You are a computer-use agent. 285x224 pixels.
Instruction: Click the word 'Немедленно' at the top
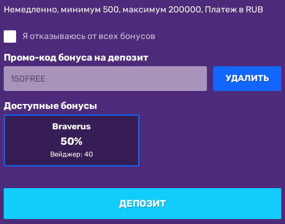[31, 9]
